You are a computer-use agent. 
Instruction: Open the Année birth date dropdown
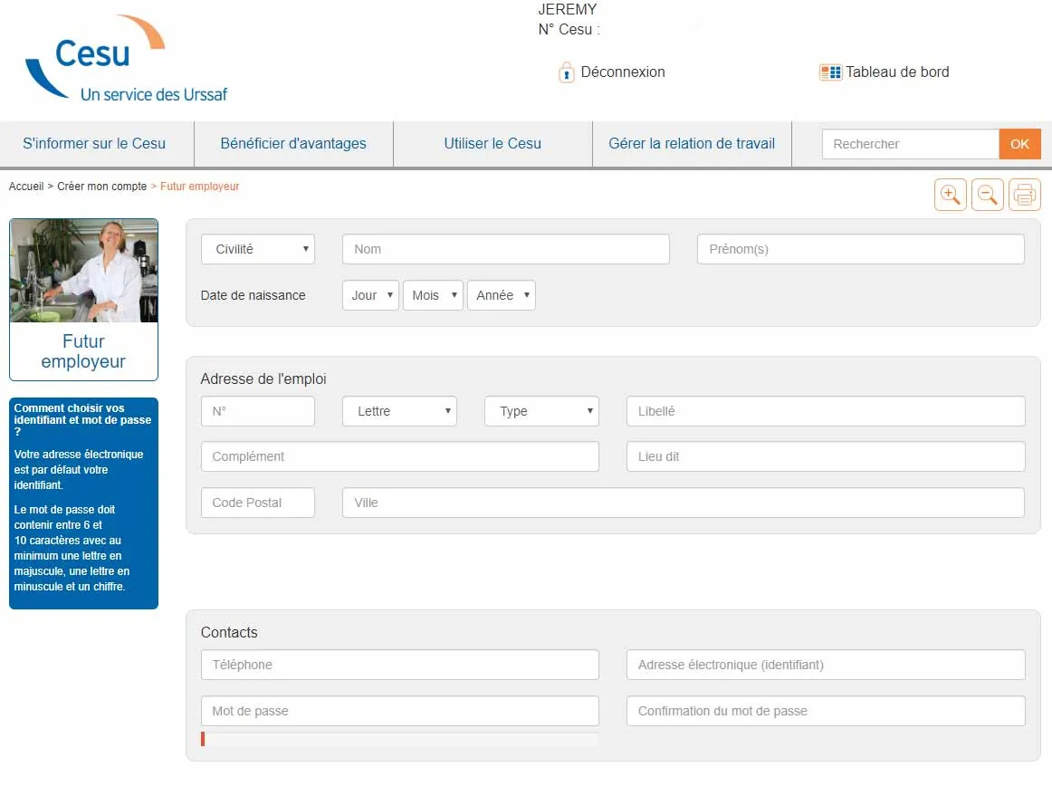click(501, 294)
